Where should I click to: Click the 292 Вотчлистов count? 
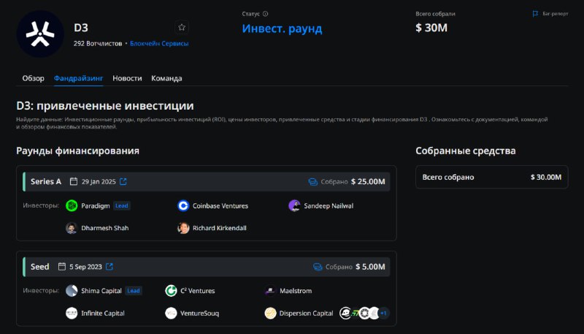coord(98,44)
